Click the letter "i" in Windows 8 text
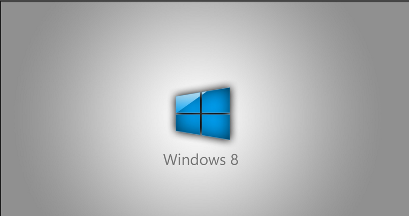 178,160
